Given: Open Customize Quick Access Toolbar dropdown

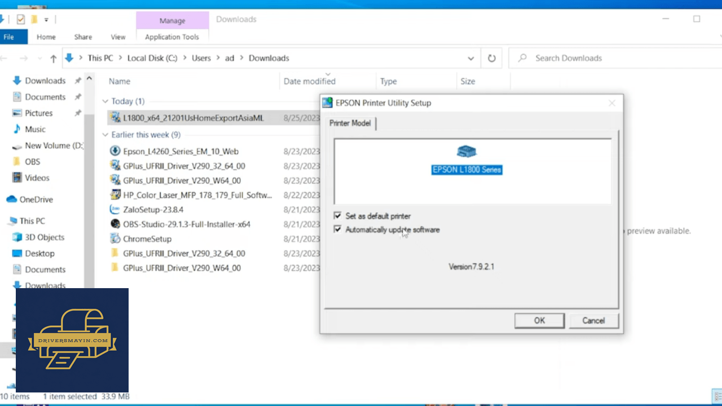Looking at the screenshot, I should (46, 20).
